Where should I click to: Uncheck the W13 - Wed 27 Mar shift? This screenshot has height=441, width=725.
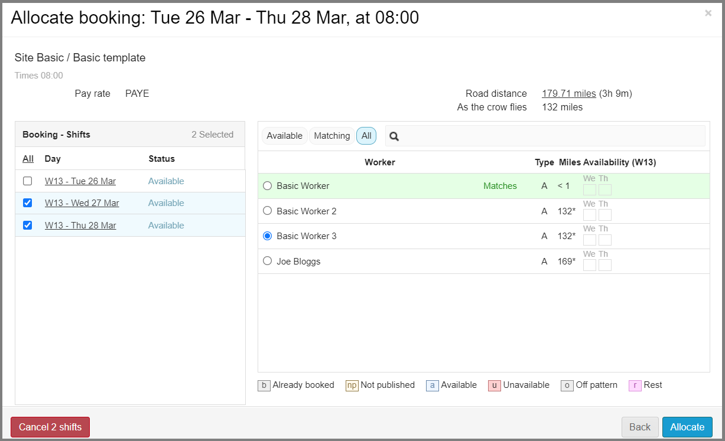28,203
